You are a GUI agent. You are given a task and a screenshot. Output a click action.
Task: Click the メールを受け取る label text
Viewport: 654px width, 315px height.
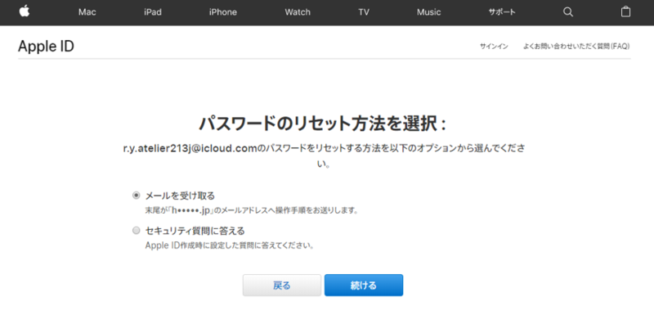tap(180, 196)
